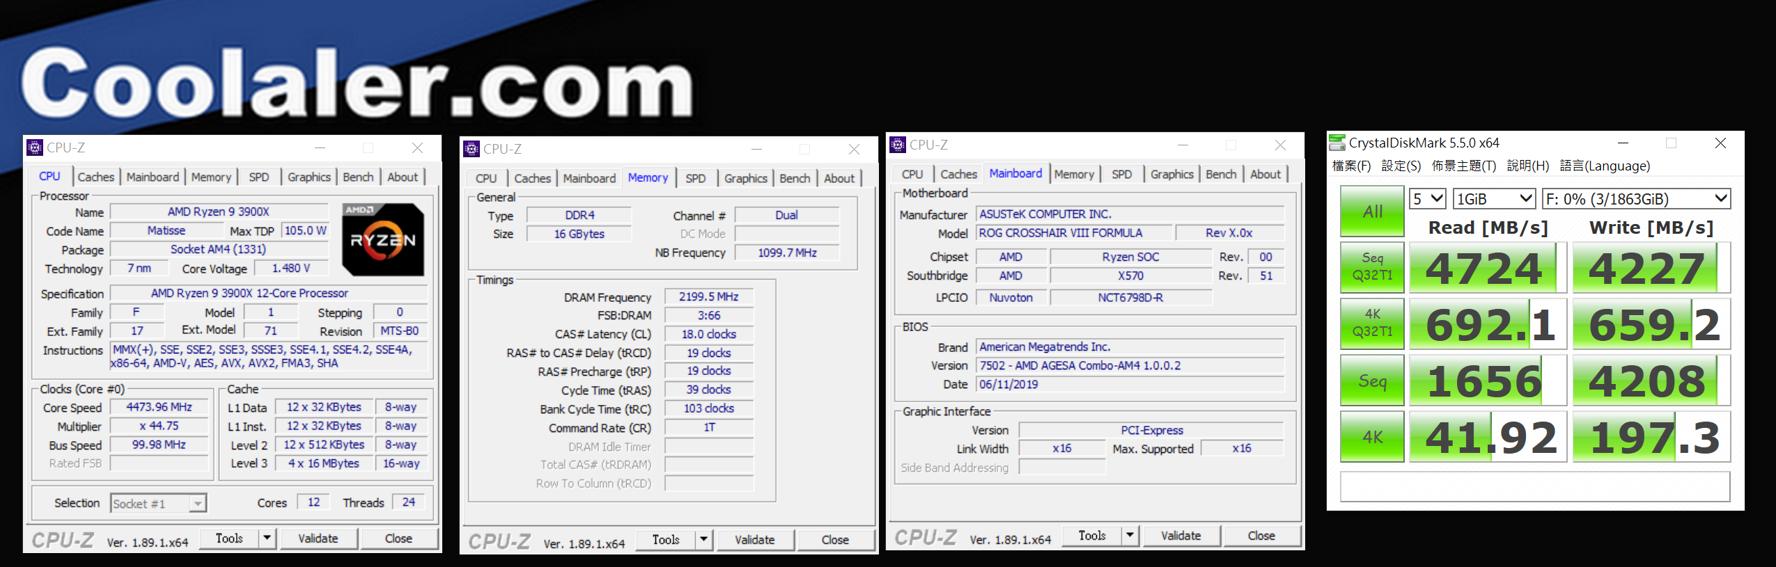Click the CPU-Z app icon in Mainboard window title bar
Viewport: 1776px width, 567px height.
tap(898, 145)
